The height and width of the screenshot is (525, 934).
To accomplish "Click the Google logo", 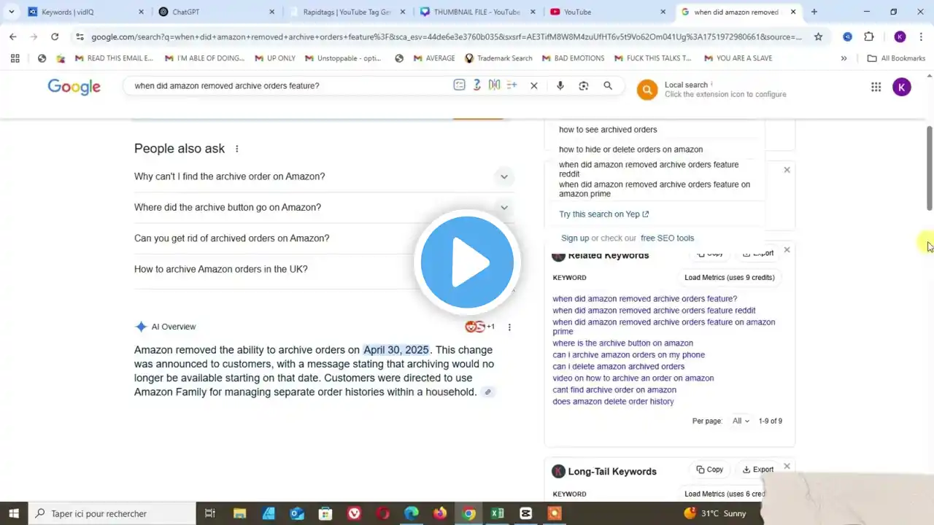I will 74,87.
